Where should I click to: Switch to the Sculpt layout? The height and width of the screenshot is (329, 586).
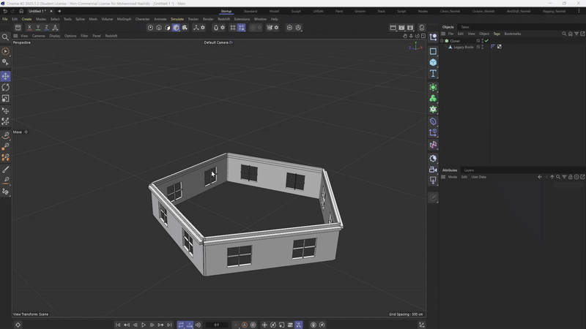click(296, 11)
